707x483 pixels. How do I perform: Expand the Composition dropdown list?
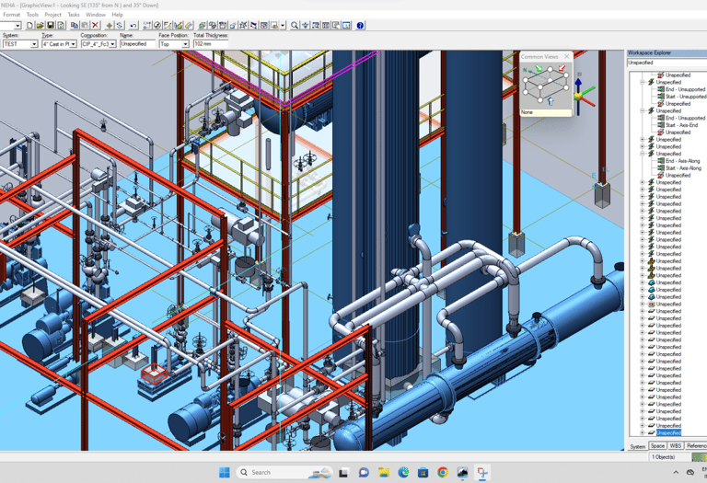(x=112, y=44)
